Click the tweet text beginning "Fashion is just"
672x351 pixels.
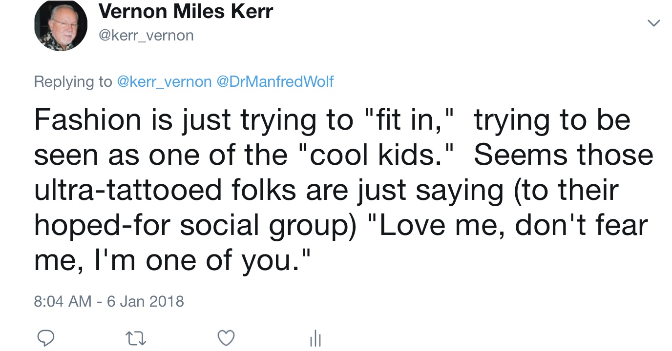coord(332,120)
